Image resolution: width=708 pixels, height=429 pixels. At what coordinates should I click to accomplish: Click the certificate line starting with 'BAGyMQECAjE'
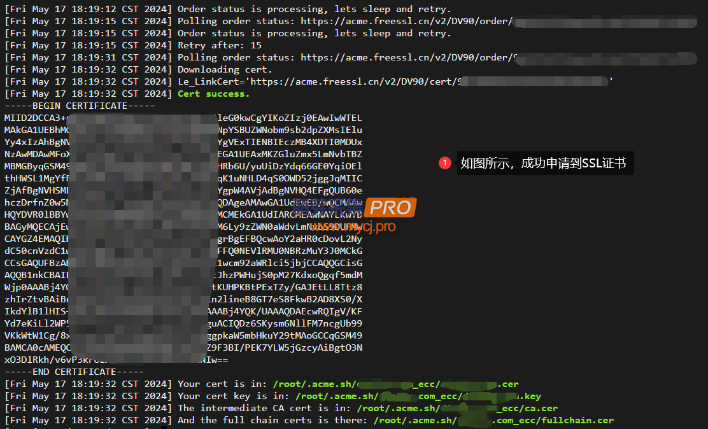pyautogui.click(x=183, y=227)
